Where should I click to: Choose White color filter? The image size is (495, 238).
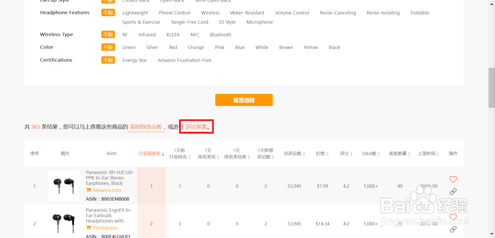(262, 48)
